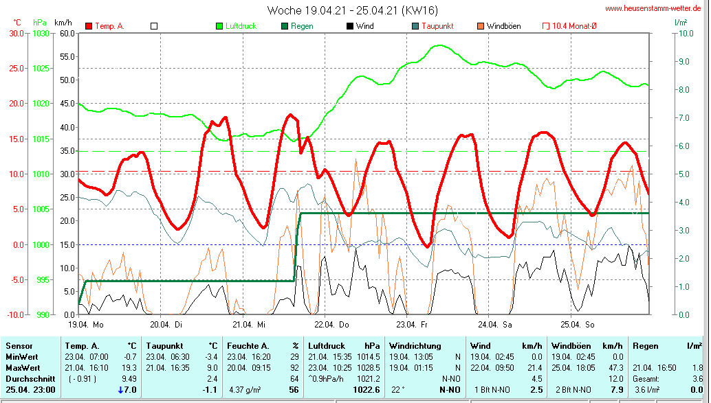The width and height of the screenshot is (711, 403).
Task: Click the Luftdruck label in the legend
Action: tap(241, 26)
